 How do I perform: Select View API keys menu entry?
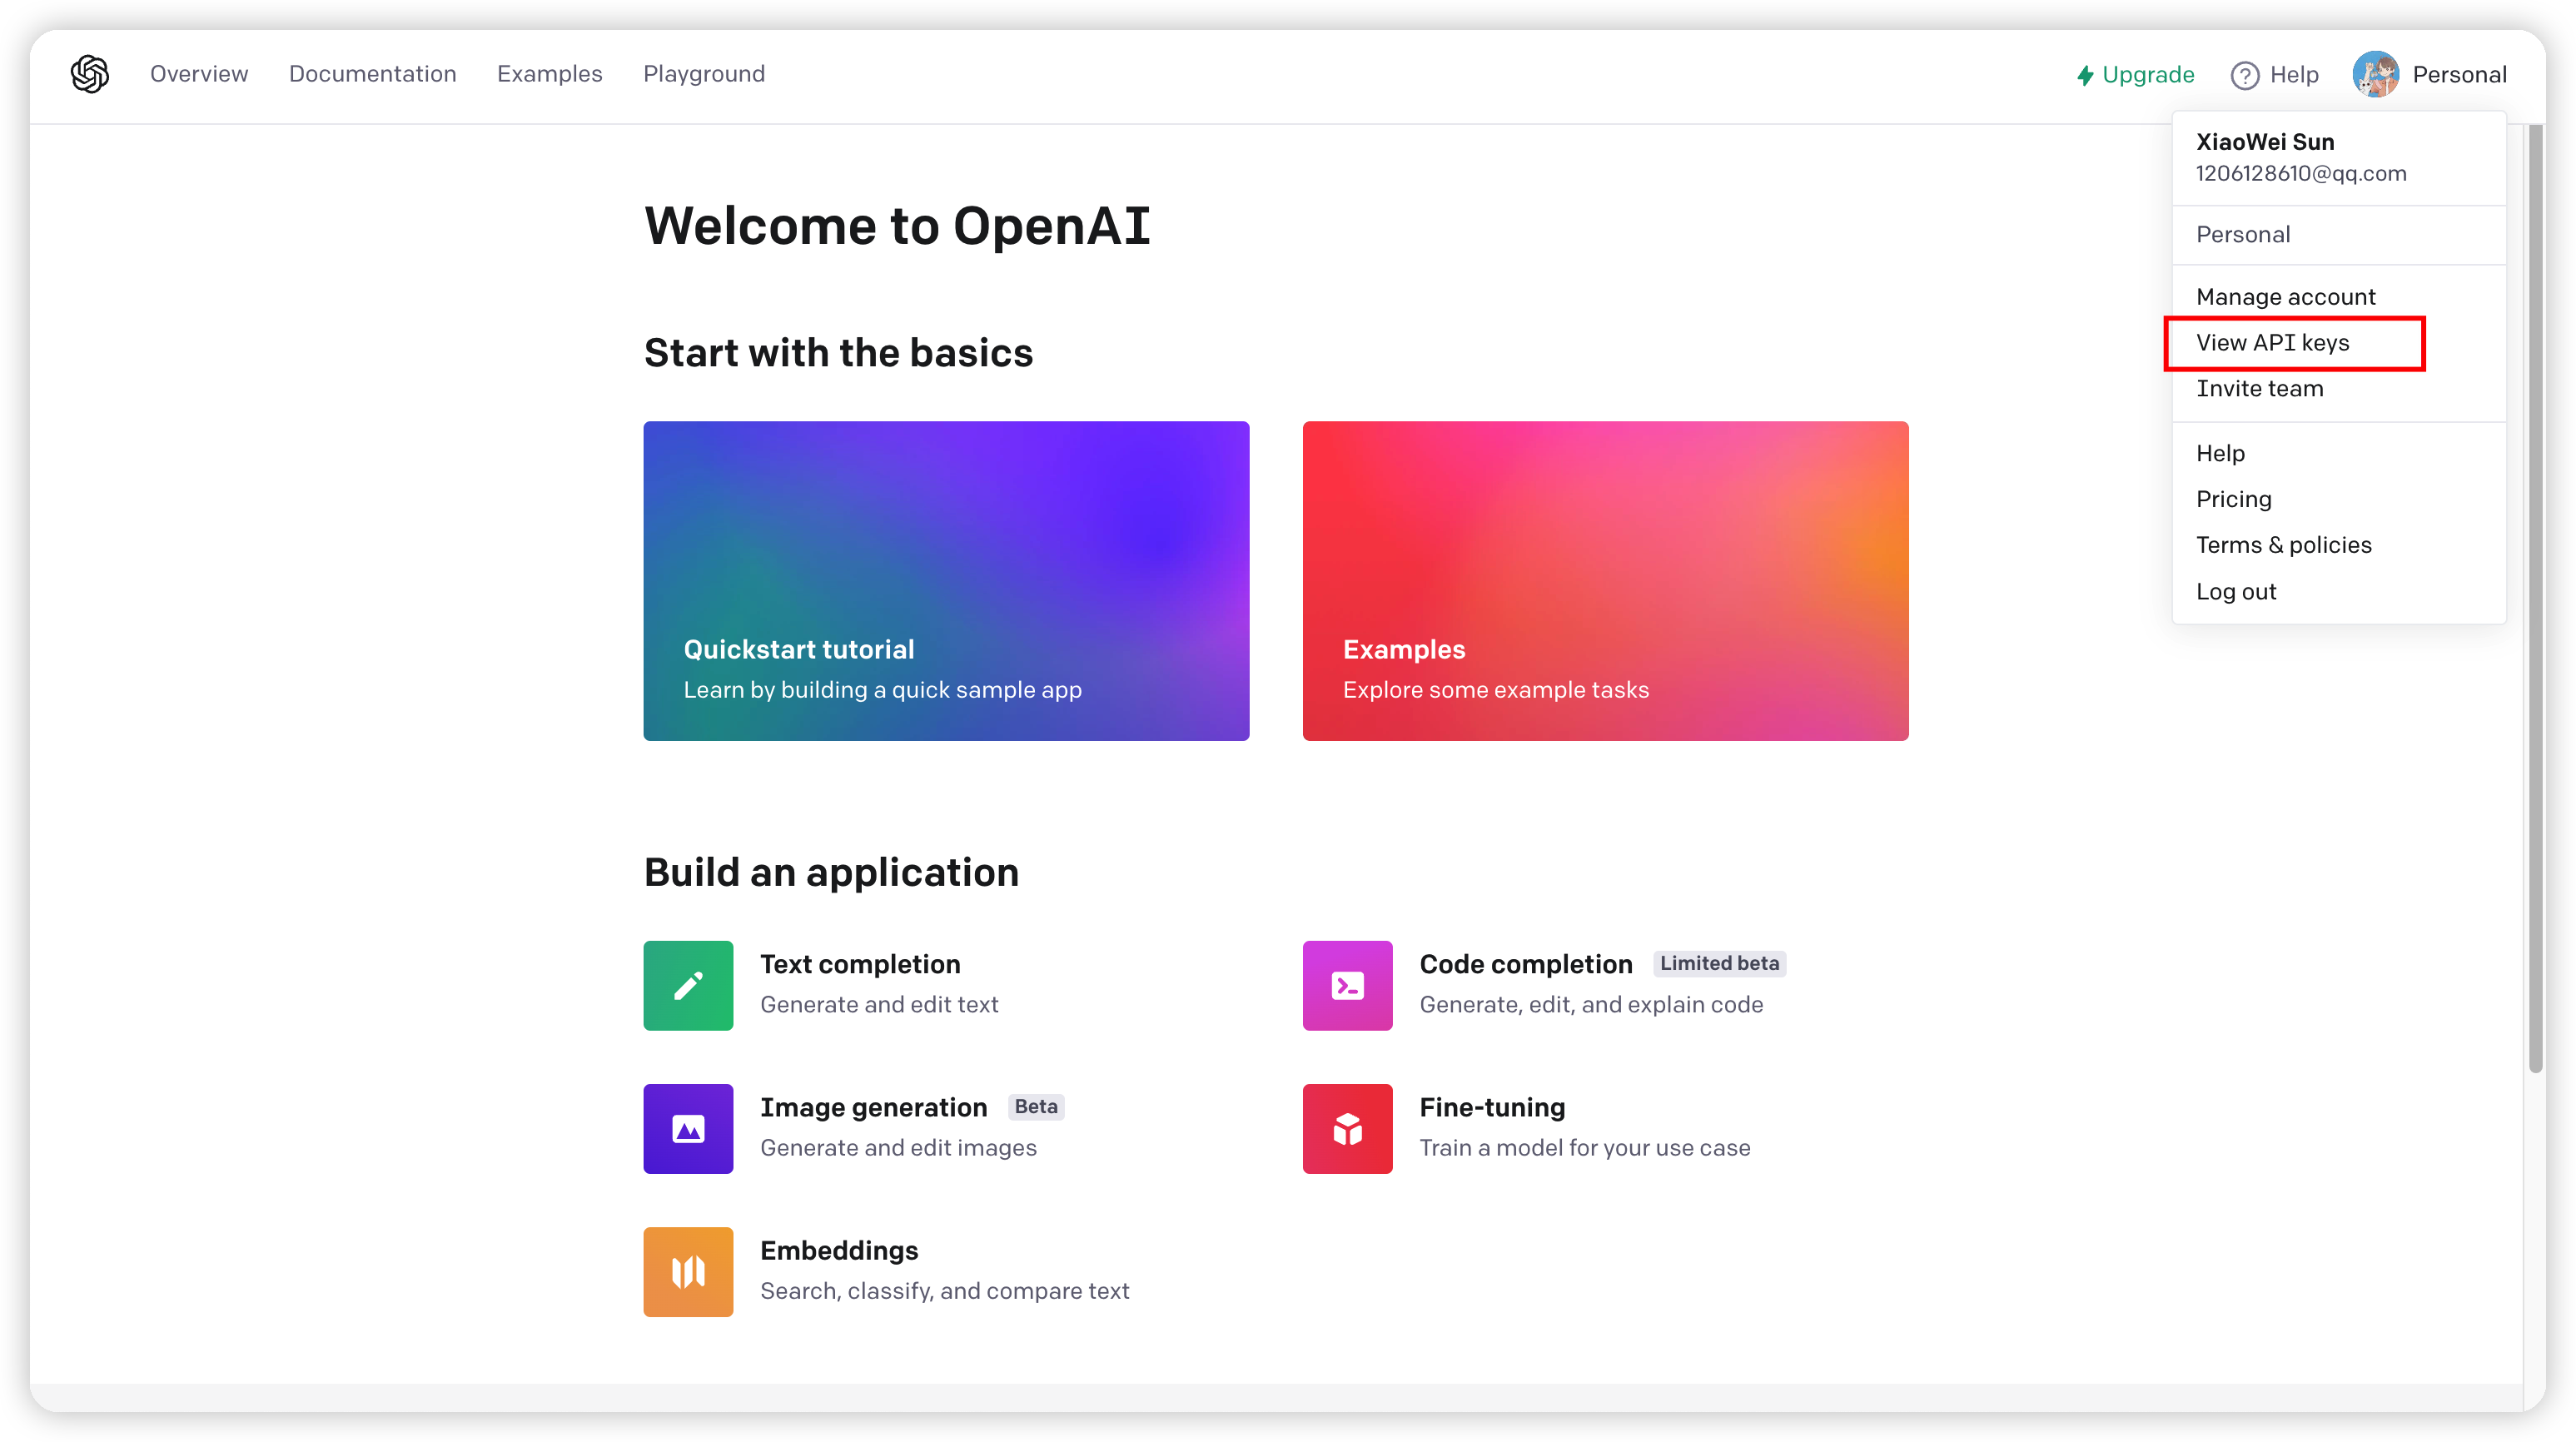[2272, 343]
